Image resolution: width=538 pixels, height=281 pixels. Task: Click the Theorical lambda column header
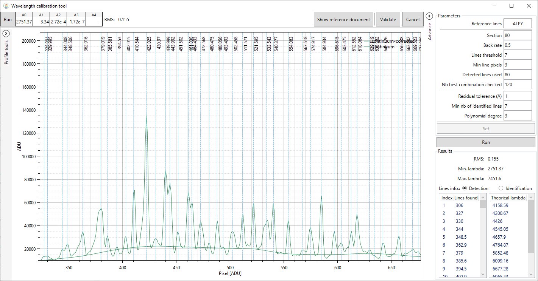[x=508, y=198]
